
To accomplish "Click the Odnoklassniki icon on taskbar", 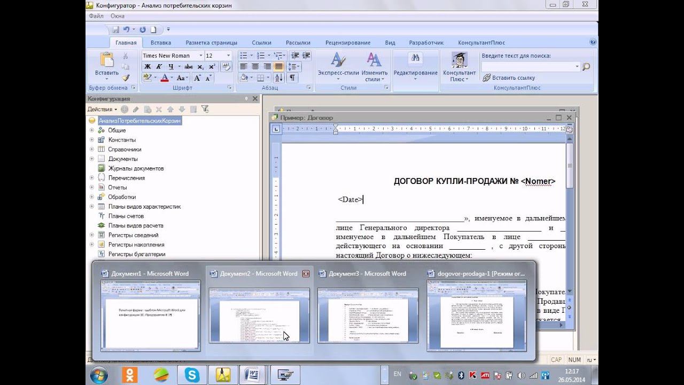I will [x=129, y=375].
